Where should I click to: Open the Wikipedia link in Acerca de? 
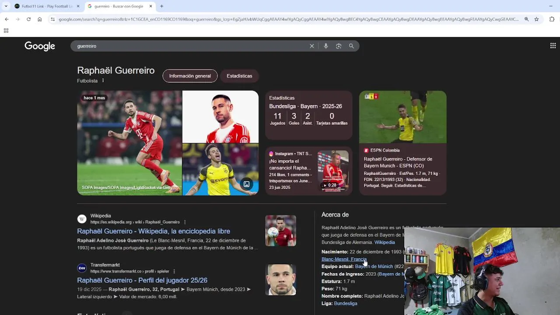(x=385, y=242)
